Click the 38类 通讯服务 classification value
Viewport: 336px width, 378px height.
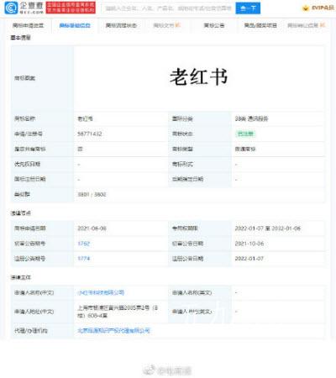251,118
